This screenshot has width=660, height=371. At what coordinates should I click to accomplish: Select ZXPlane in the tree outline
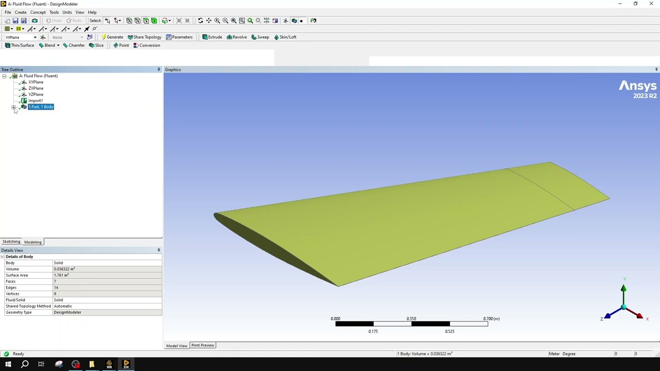(x=36, y=88)
